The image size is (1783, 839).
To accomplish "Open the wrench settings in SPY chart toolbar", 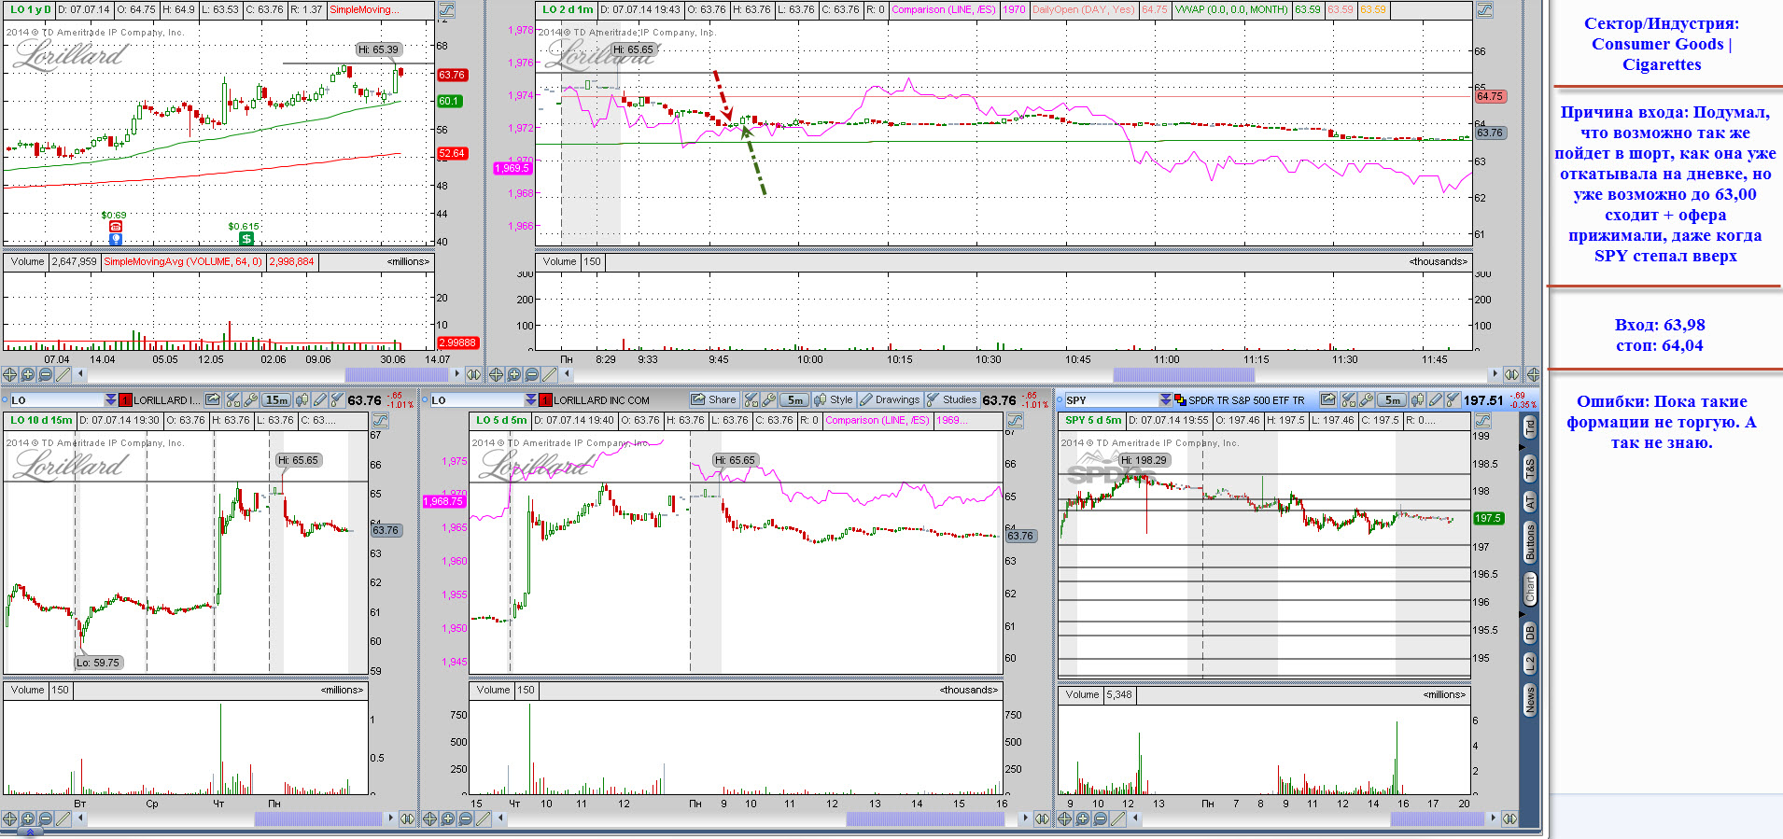I will 1367,399.
